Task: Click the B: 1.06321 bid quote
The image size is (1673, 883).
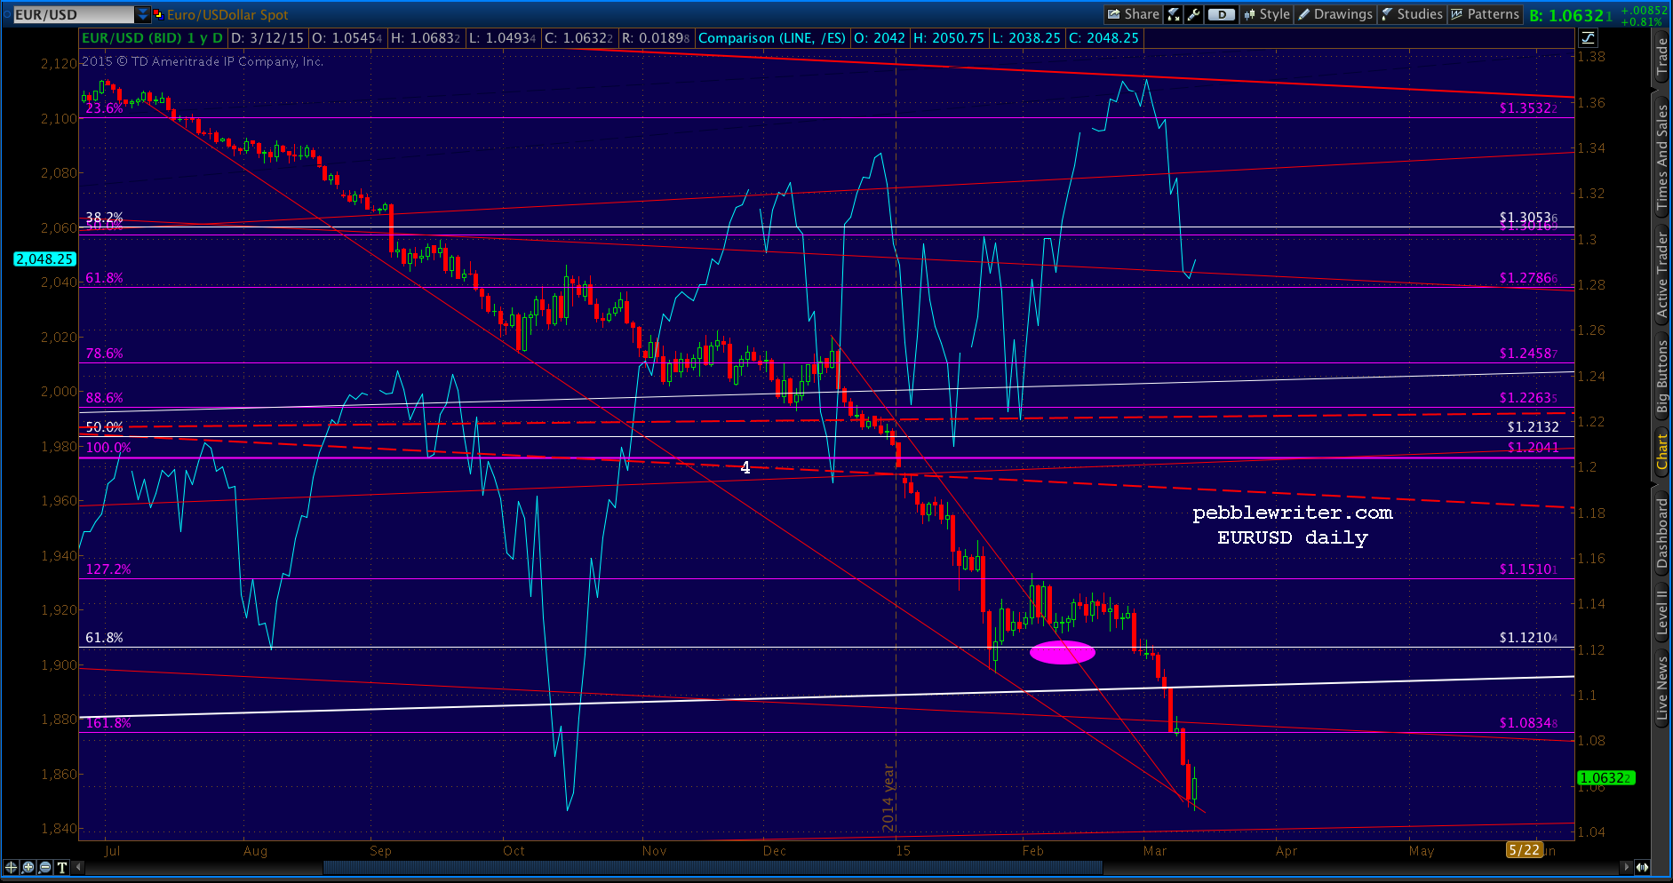Action: tap(1570, 15)
